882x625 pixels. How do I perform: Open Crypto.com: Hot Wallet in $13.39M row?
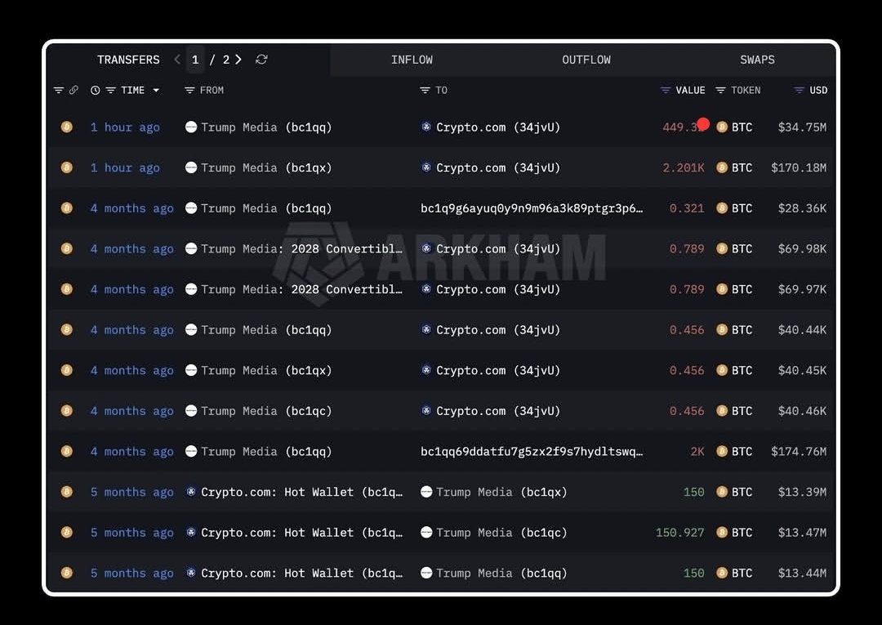coord(294,492)
